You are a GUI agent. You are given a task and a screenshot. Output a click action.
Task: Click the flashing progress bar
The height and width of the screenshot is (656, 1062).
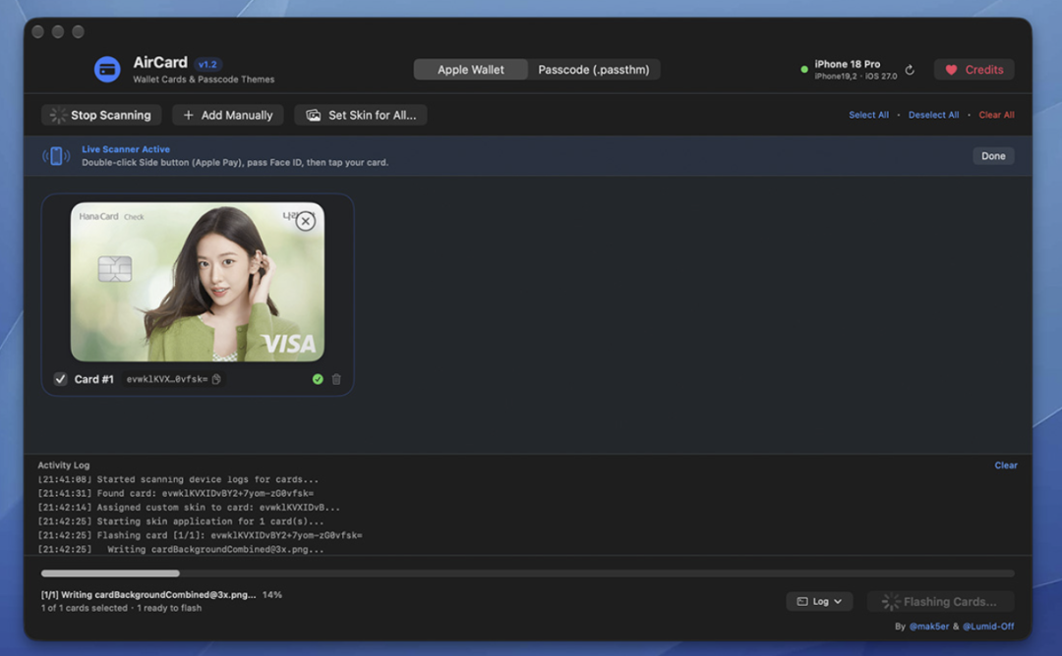[x=528, y=574]
